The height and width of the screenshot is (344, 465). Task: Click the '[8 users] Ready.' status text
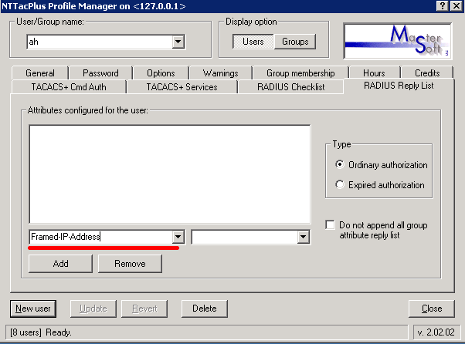pyautogui.click(x=41, y=332)
